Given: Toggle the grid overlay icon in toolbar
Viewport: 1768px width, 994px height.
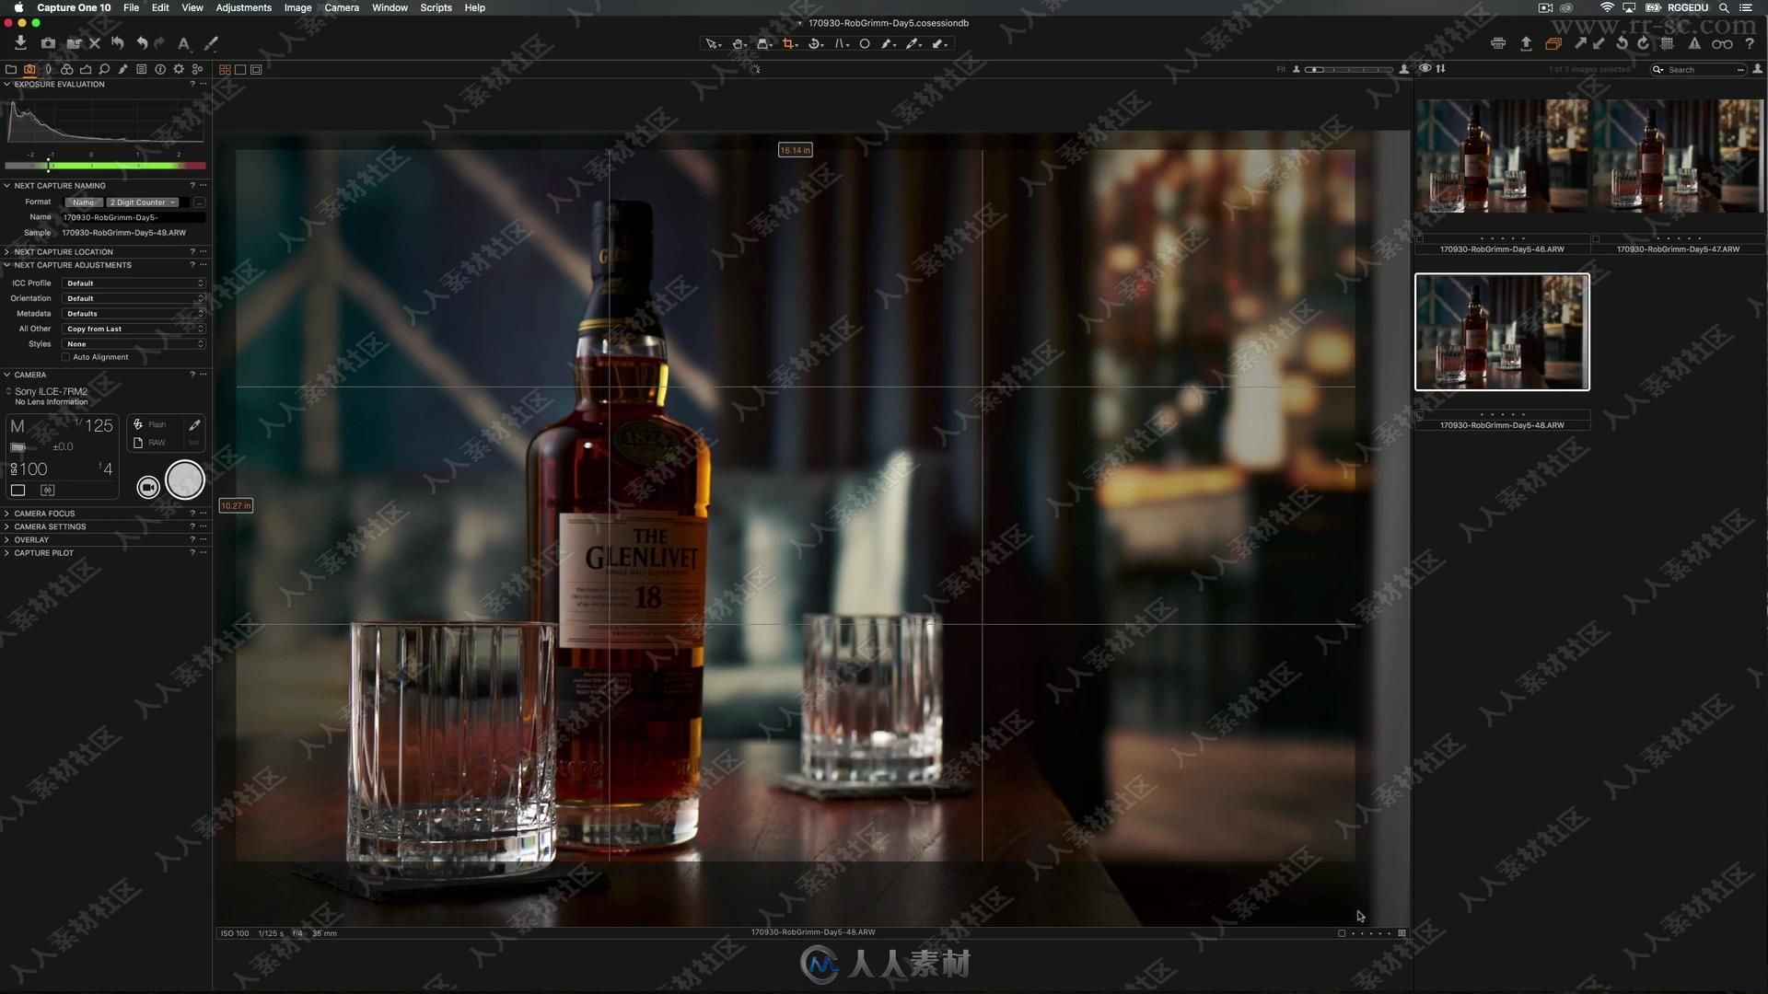Looking at the screenshot, I should click(x=1668, y=43).
